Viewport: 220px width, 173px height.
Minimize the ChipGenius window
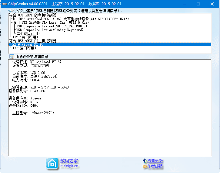click(x=185, y=4)
